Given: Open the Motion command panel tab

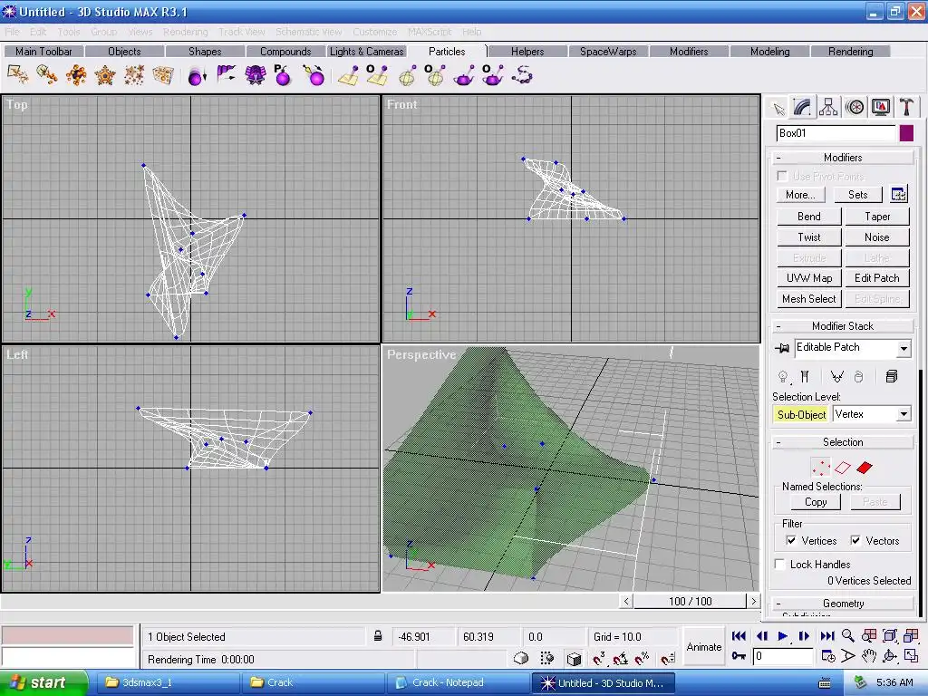Looking at the screenshot, I should (x=854, y=108).
